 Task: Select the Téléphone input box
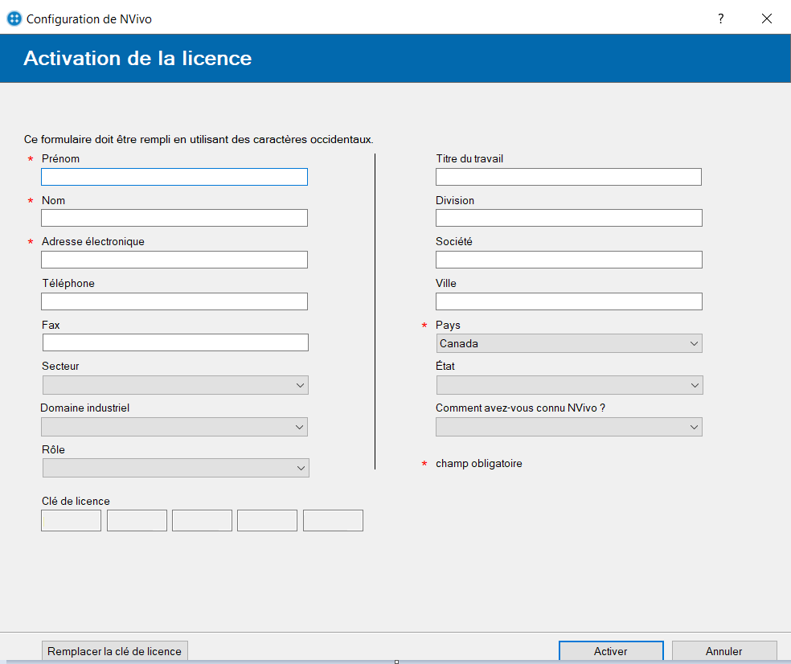click(174, 301)
